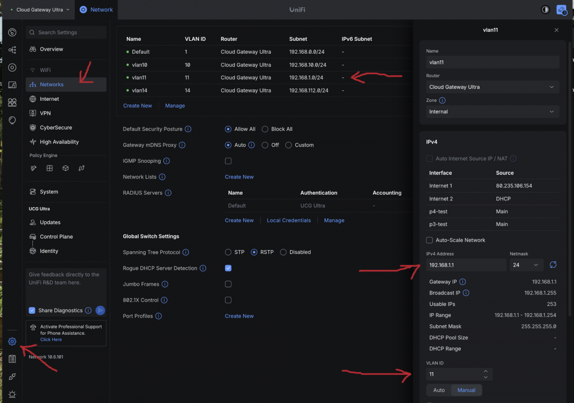Increment the VLAN ID stepper up arrow
The image size is (574, 403).
[485, 371]
